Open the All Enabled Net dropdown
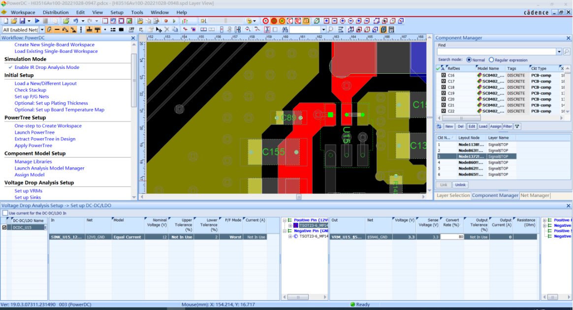This screenshot has width=573, height=310. click(x=42, y=30)
